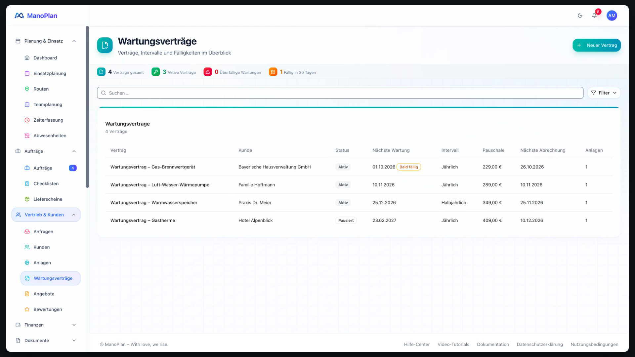The image size is (635, 357).
Task: Click the Abwesenheiten icon in sidebar
Action: tap(27, 136)
